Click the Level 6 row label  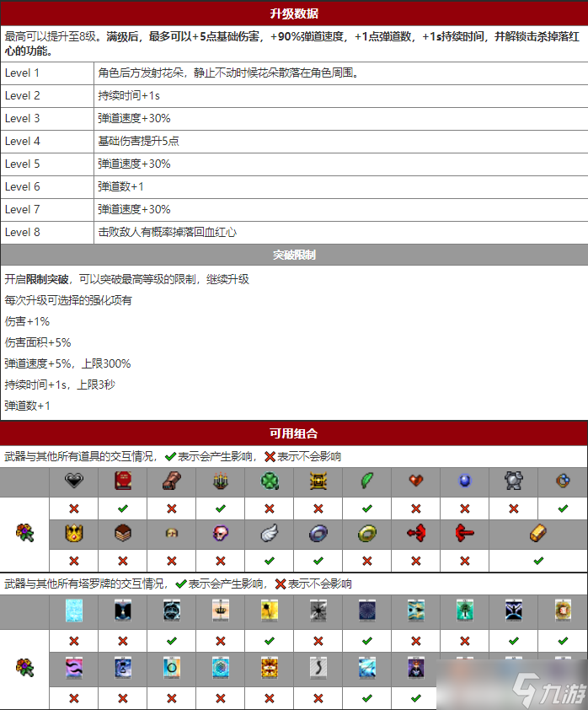22,186
